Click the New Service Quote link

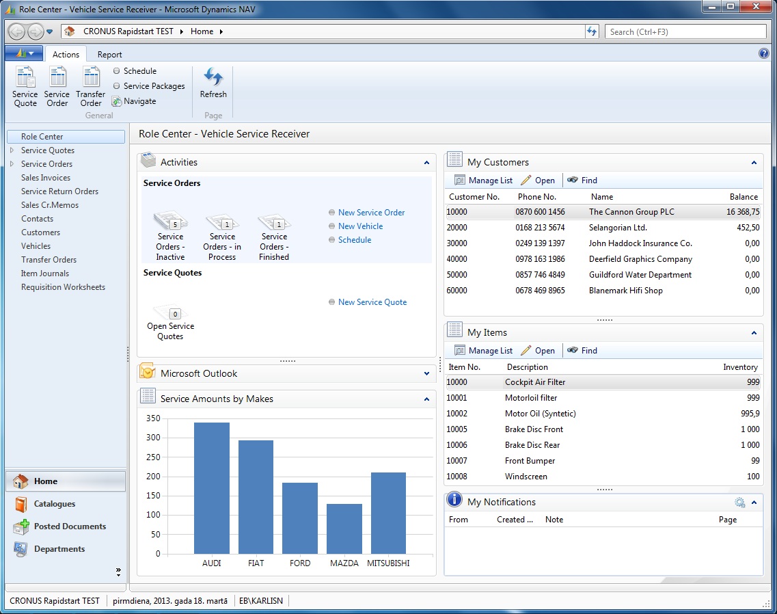(x=372, y=302)
